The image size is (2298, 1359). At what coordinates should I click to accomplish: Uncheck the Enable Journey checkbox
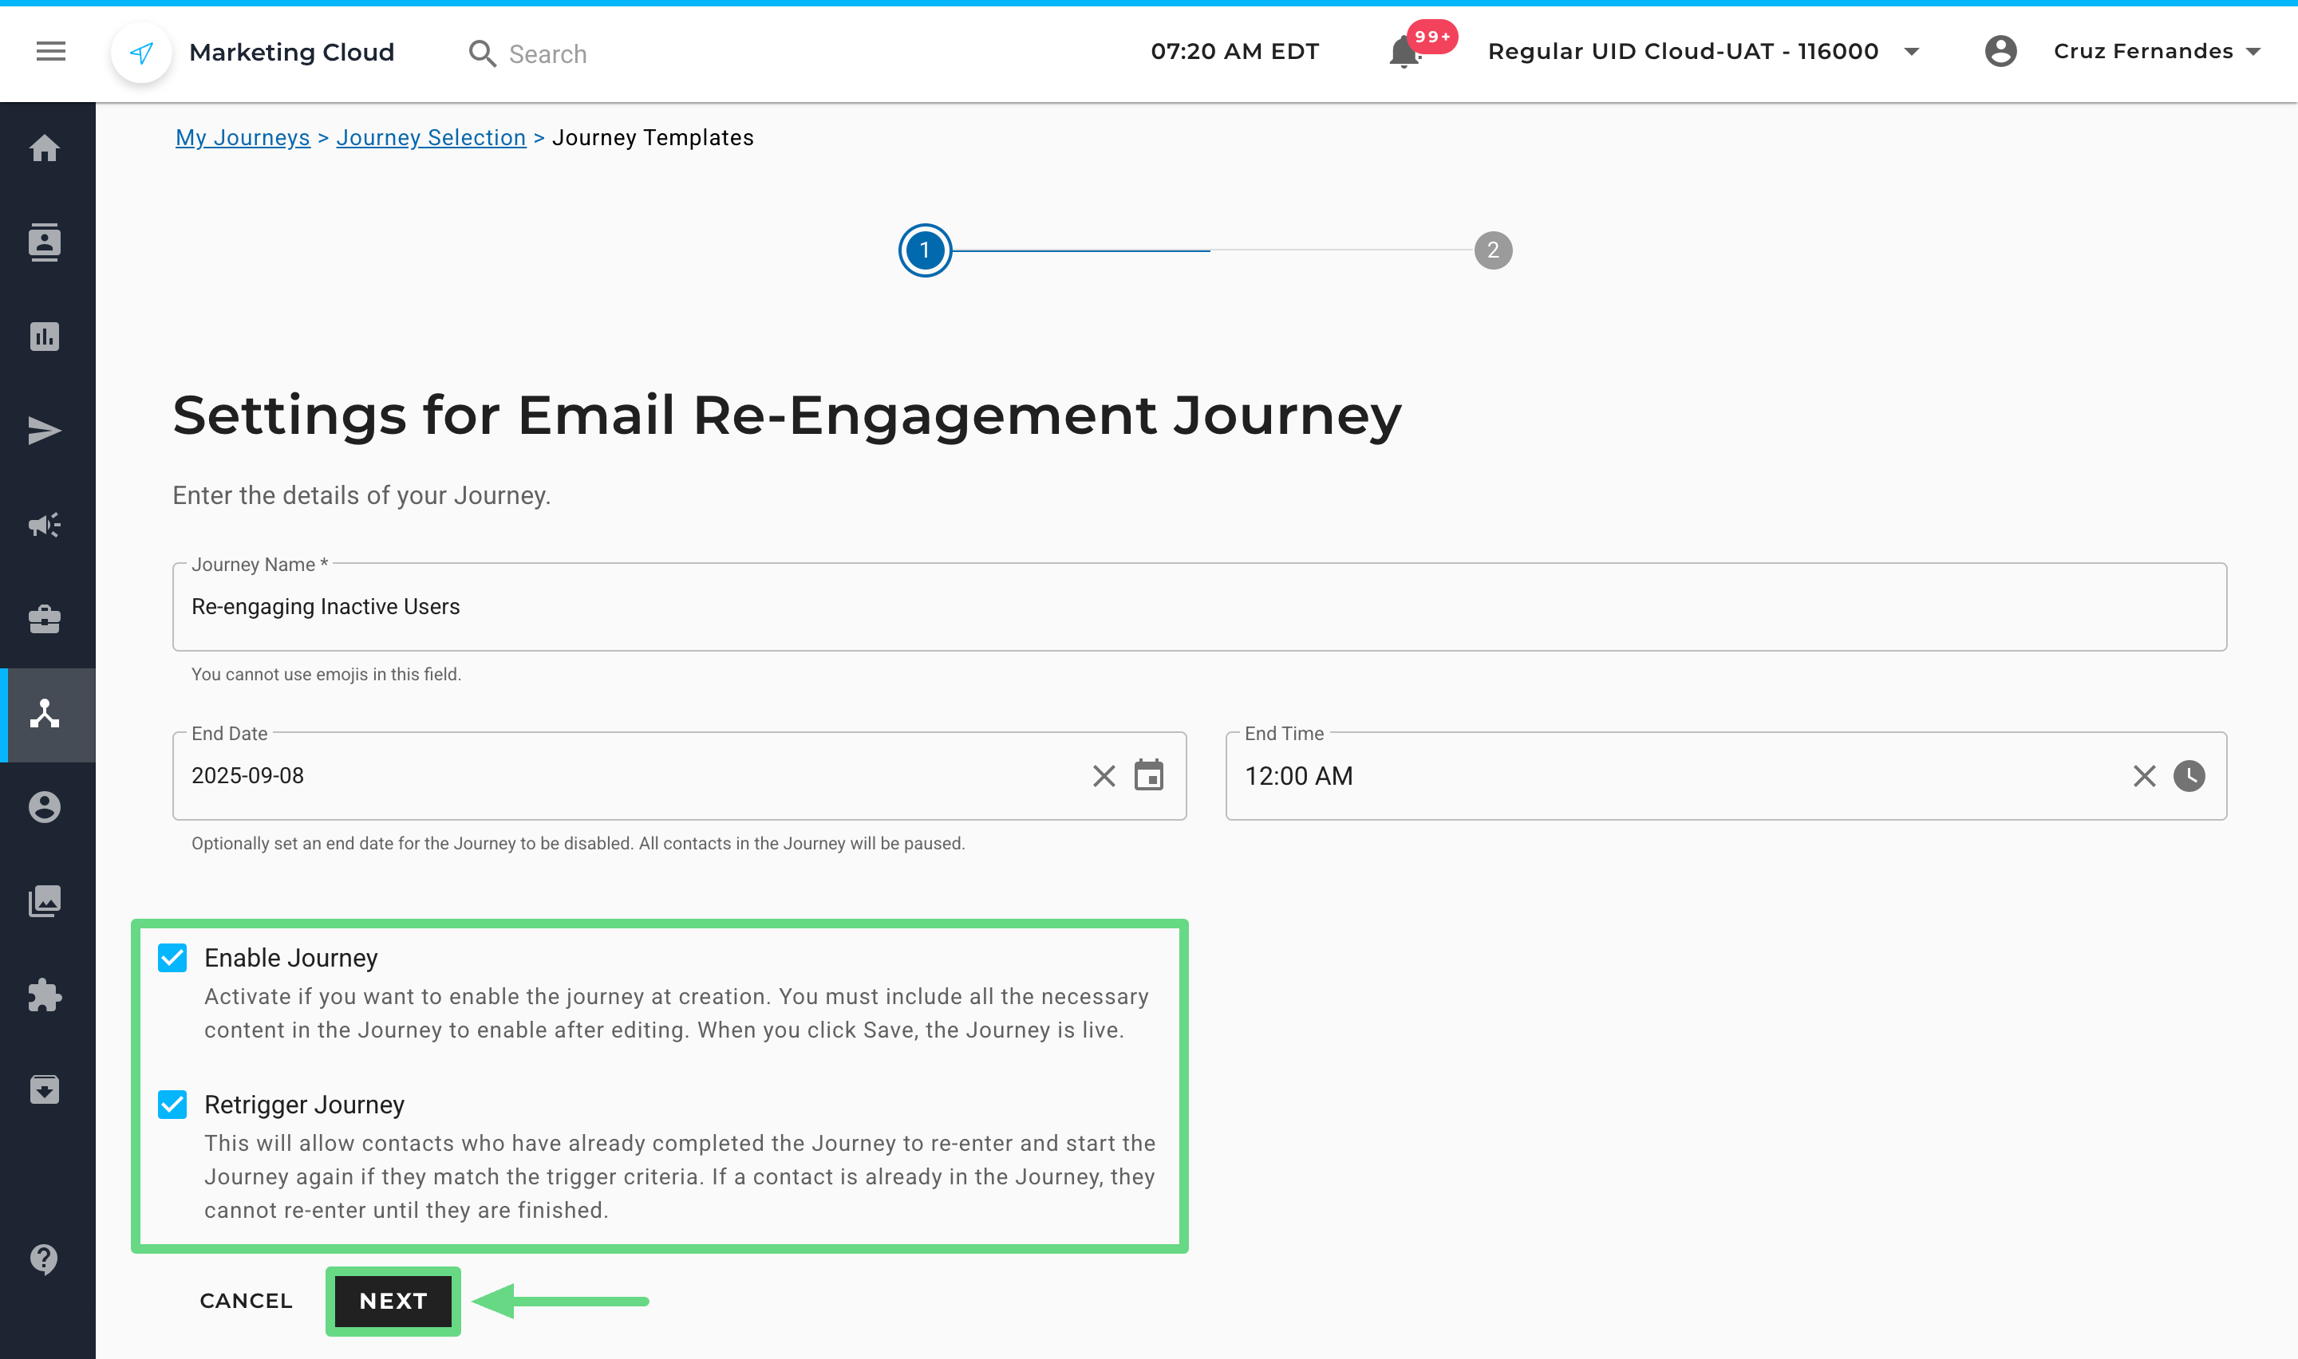pos(172,958)
